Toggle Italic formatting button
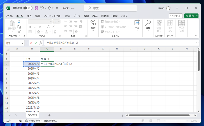Viewport: 204px width, 126px height. click(35, 27)
